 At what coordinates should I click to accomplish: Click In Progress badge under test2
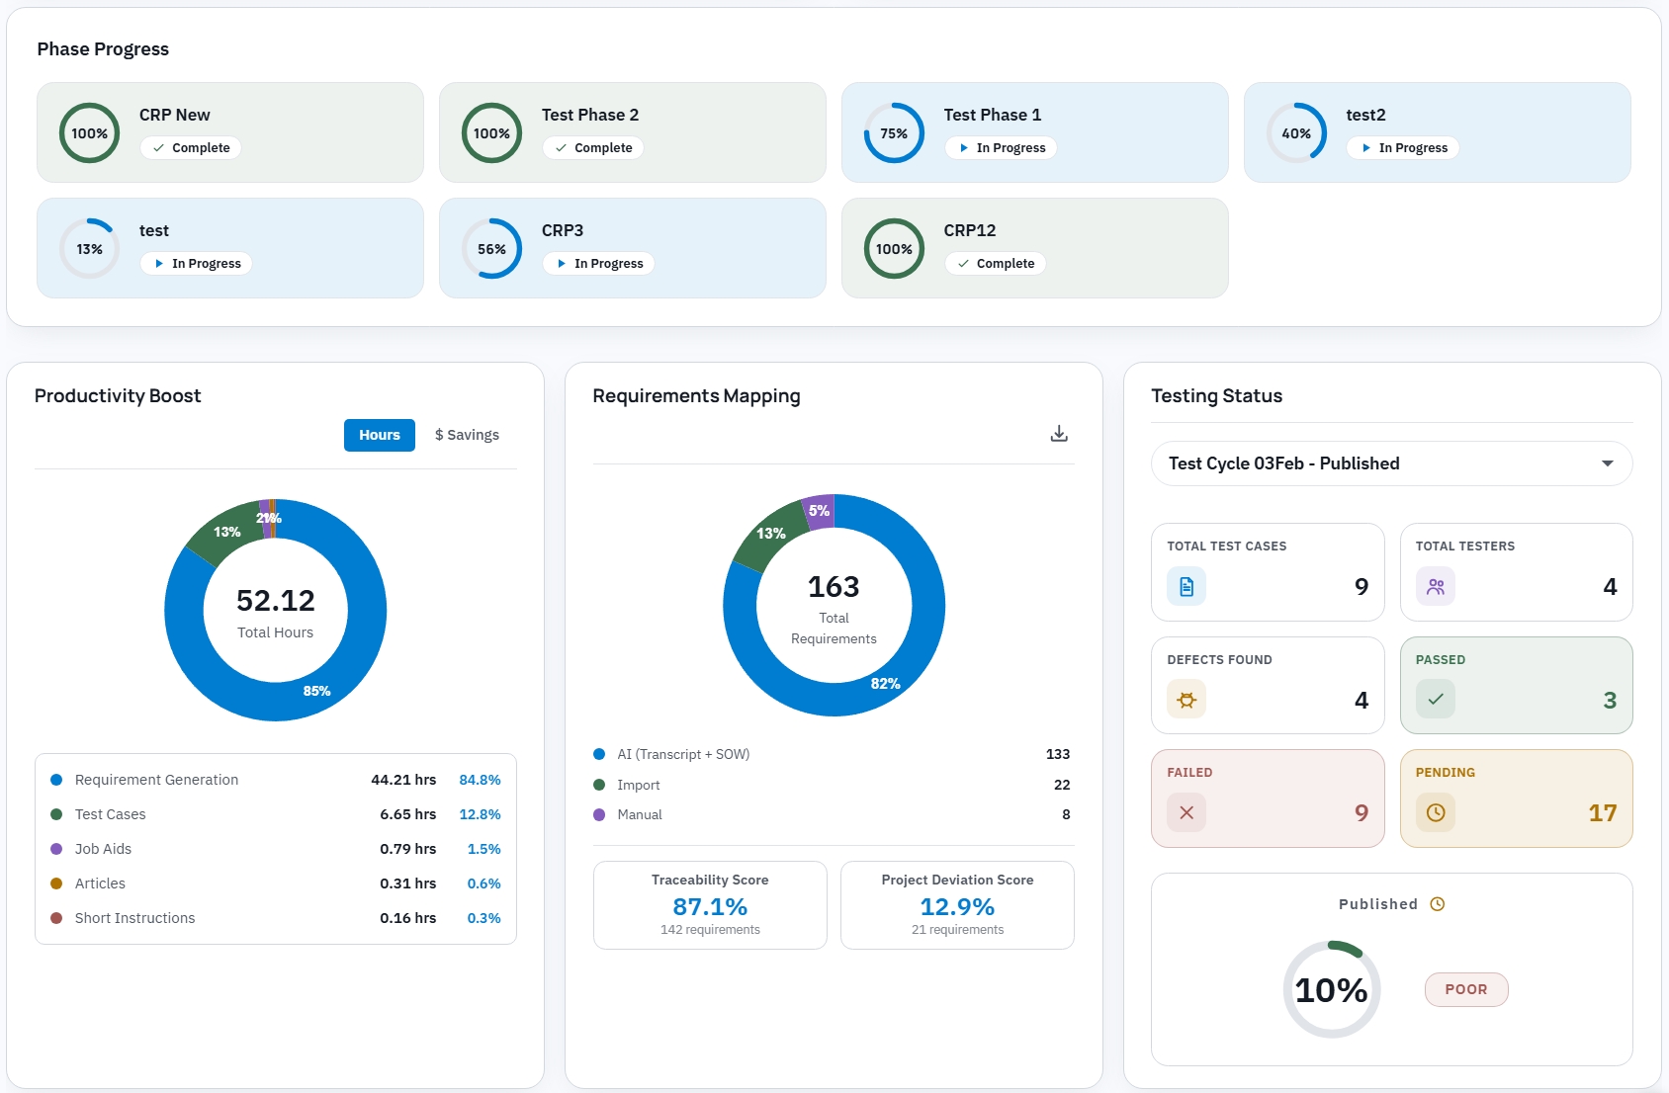1403,148
